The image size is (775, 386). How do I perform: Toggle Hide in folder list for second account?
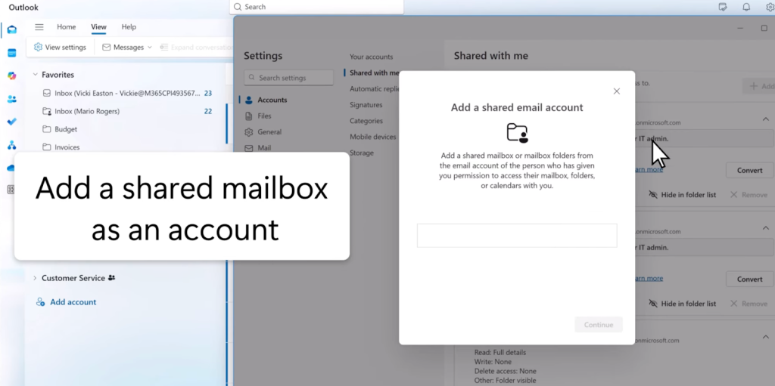coord(682,304)
